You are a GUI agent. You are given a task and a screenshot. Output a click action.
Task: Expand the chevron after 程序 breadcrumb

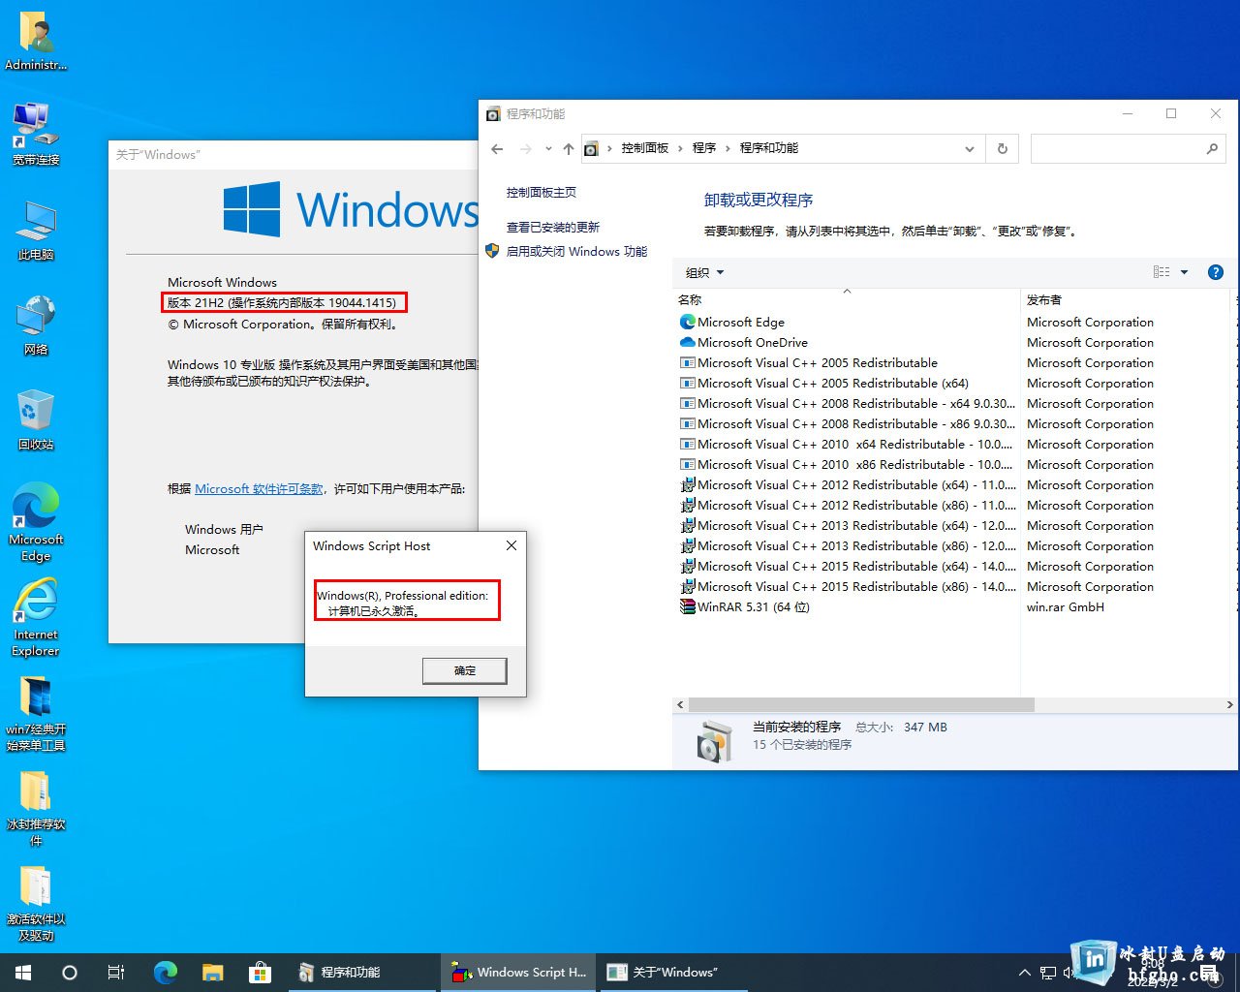pyautogui.click(x=728, y=148)
